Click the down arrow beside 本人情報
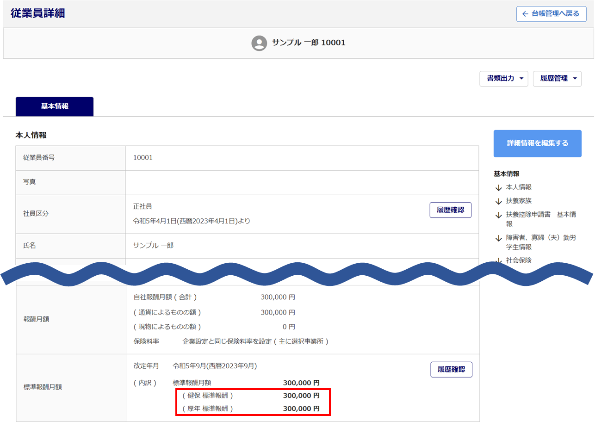The height and width of the screenshot is (427, 595). [x=498, y=188]
